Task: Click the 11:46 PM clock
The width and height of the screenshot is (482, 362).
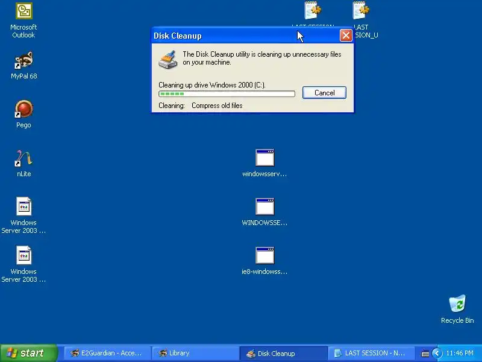Action: pos(460,353)
